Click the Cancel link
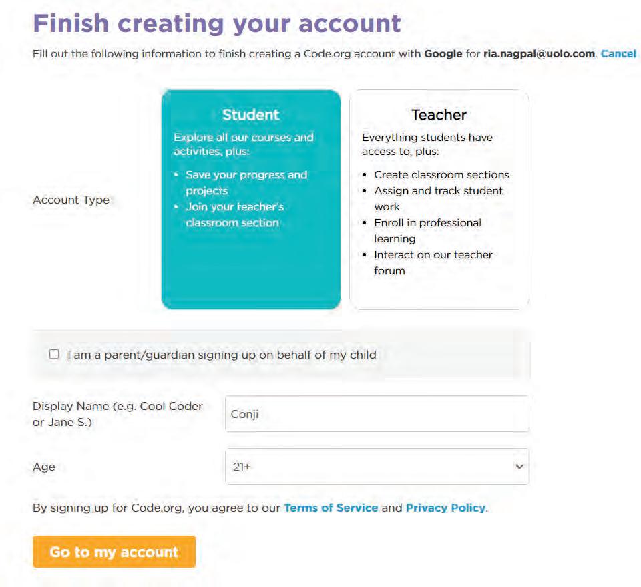The width and height of the screenshot is (641, 587). 618,53
